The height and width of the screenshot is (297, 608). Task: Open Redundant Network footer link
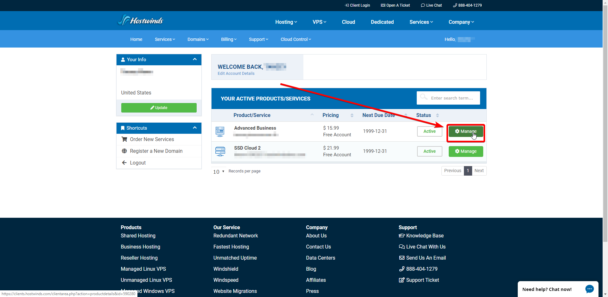236,236
